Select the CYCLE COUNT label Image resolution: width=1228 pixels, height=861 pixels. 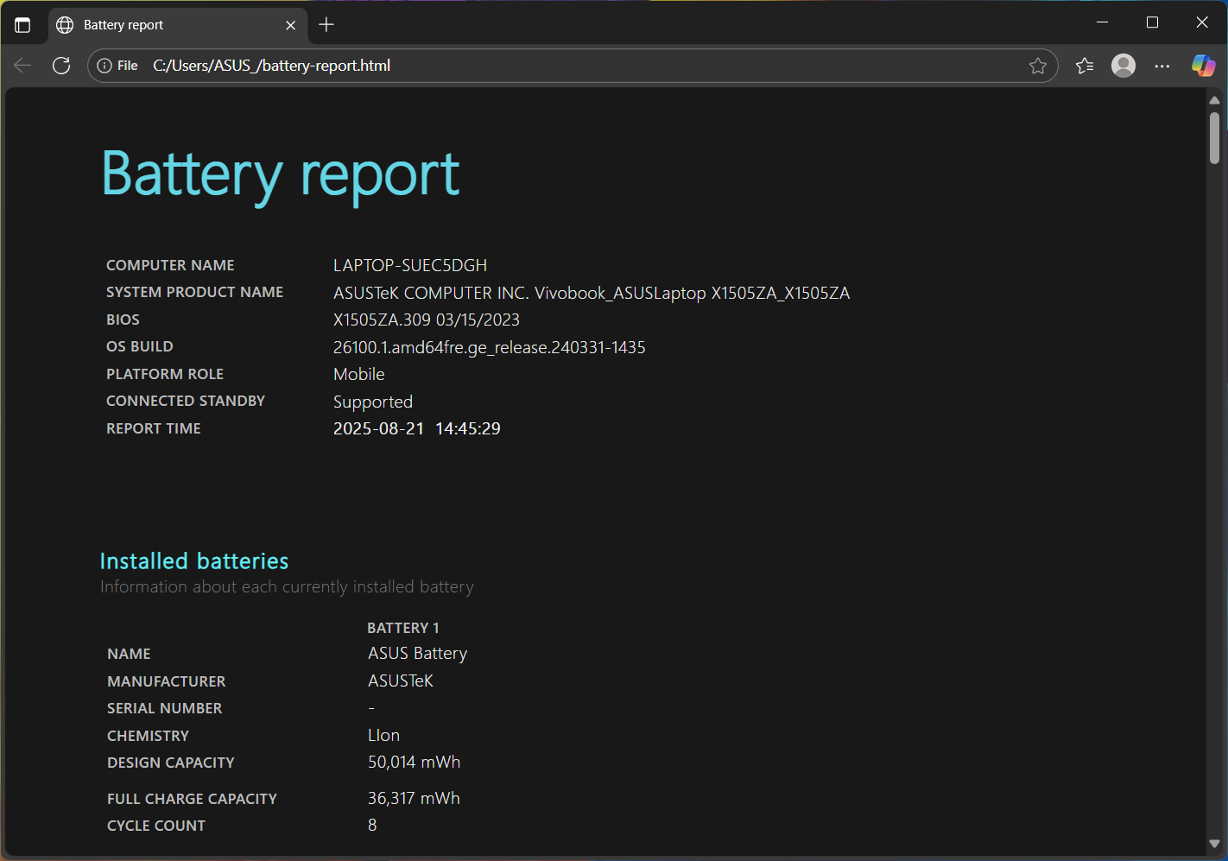156,826
